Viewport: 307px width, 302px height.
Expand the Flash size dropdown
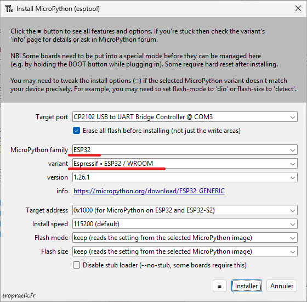(x=185, y=251)
